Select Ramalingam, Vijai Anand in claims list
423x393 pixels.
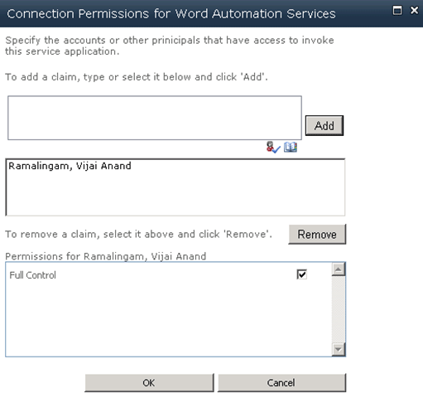(70, 166)
